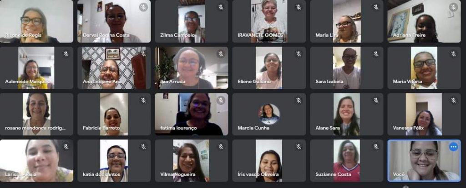This screenshot has height=188, width=466.
Task: Select Larissa Alexia video tile
Action: pyautogui.click(x=36, y=161)
